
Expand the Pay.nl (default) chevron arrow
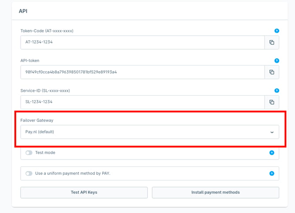tap(272, 132)
